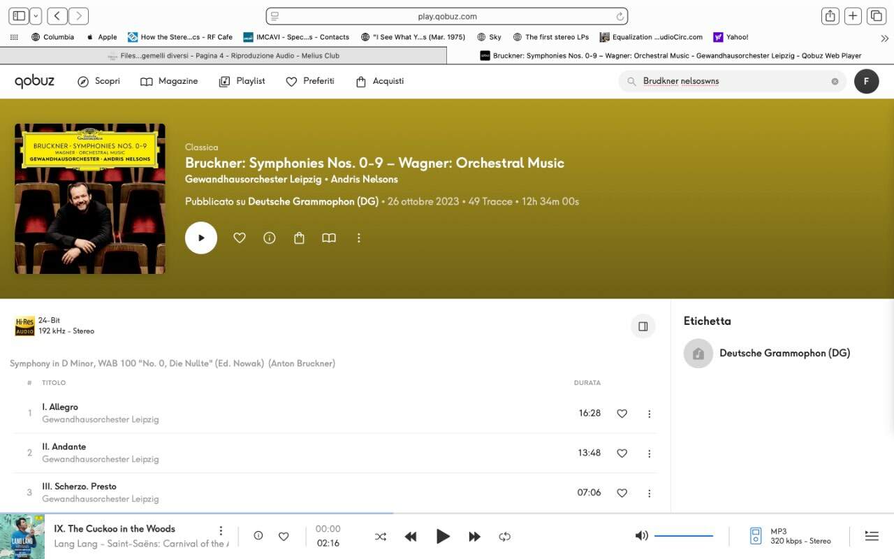Image resolution: width=894 pixels, height=559 pixels.
Task: Go to the Playlist section
Action: tap(242, 82)
